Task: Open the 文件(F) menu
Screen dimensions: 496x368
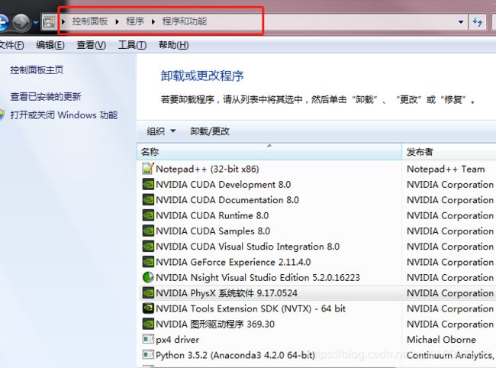Action: 11,45
